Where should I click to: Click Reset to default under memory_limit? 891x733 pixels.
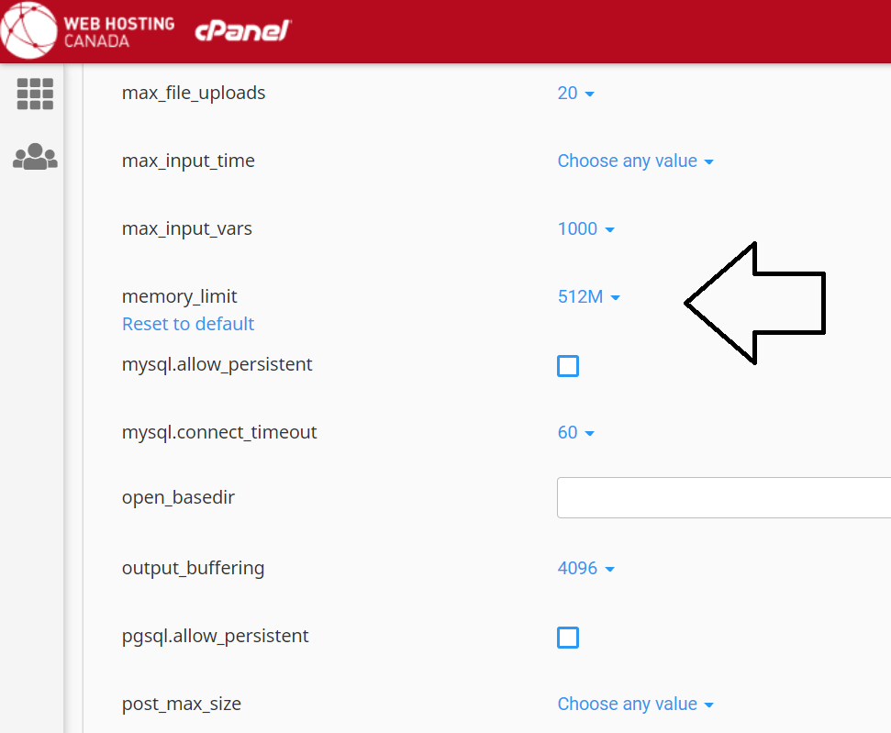[x=188, y=323]
